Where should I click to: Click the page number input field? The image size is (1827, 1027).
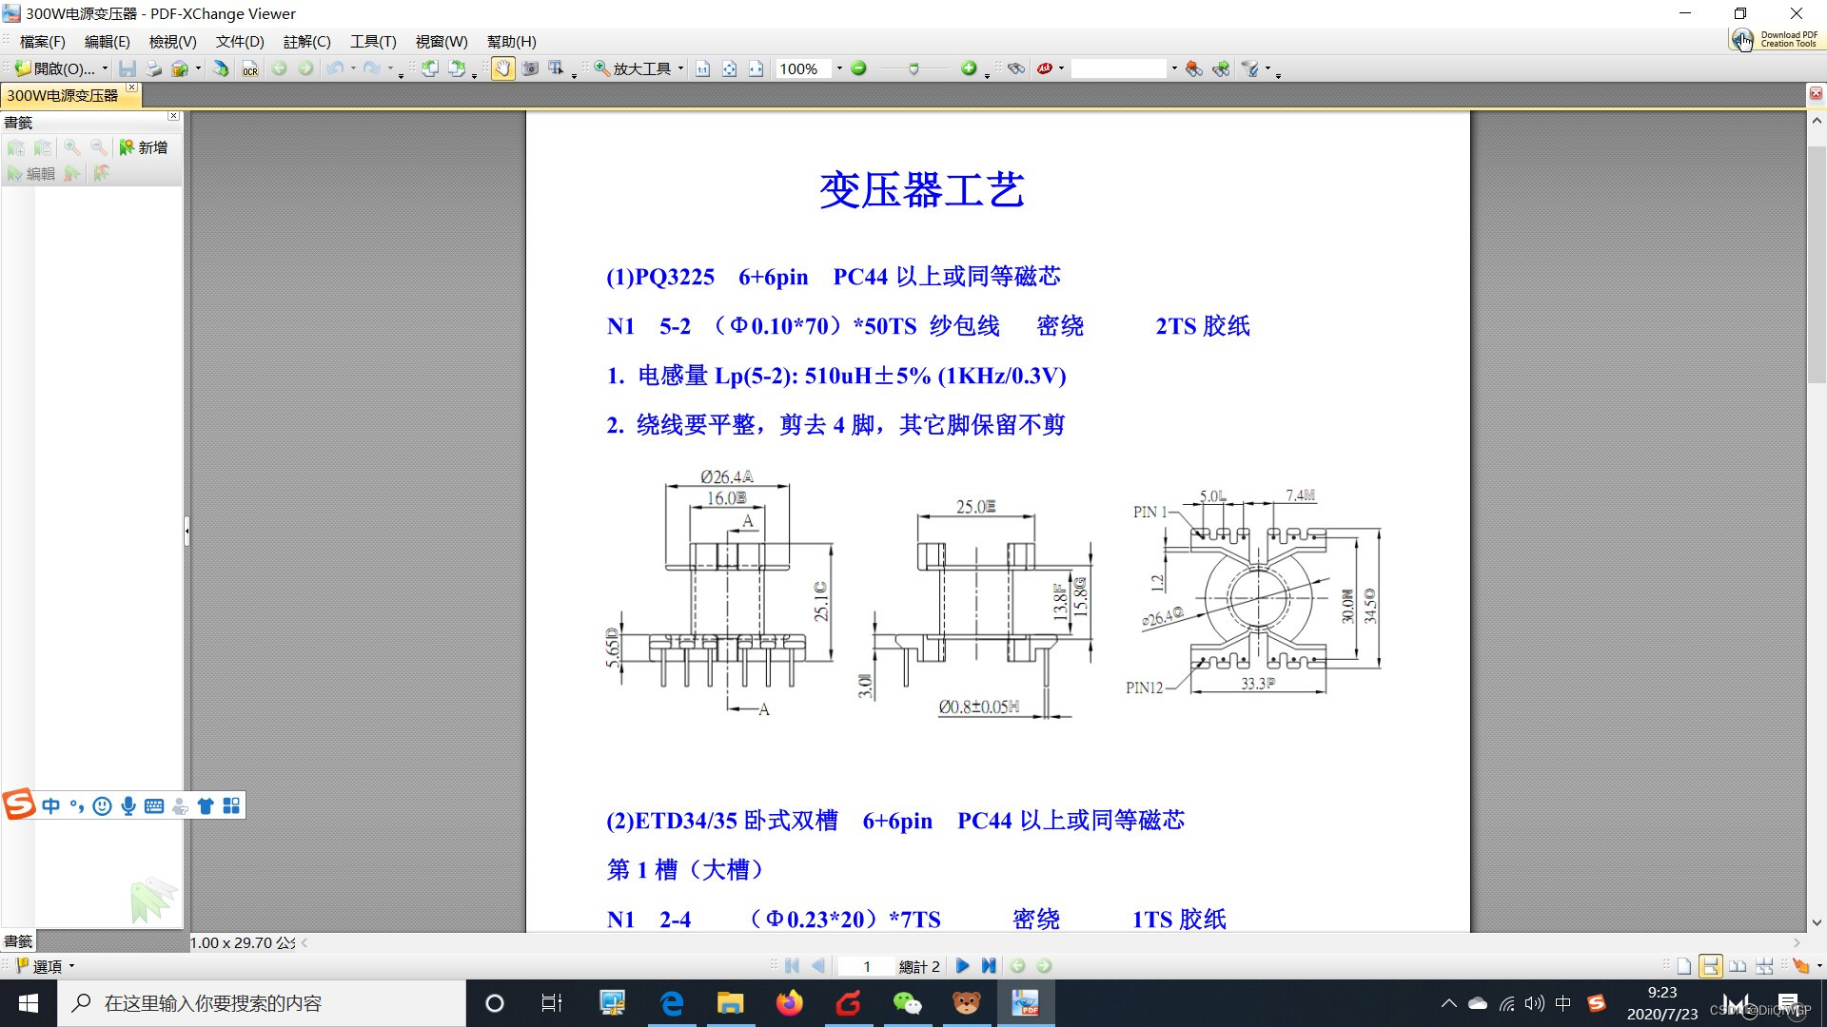(x=866, y=966)
